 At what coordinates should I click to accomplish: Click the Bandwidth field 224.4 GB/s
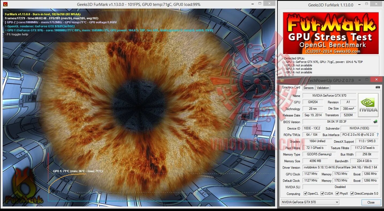point(364,161)
